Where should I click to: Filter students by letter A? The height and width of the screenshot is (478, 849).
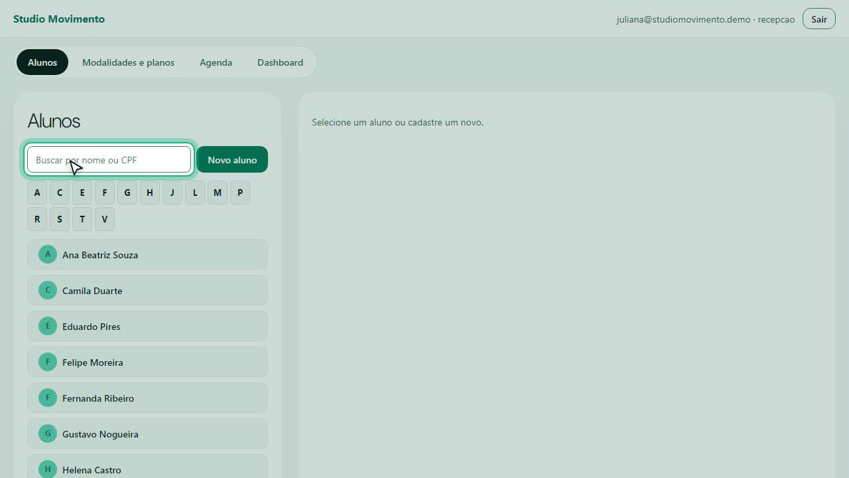(x=37, y=193)
